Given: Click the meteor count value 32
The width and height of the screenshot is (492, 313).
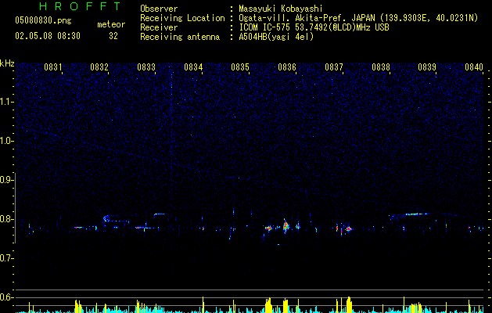Looking at the screenshot, I should tap(113, 36).
